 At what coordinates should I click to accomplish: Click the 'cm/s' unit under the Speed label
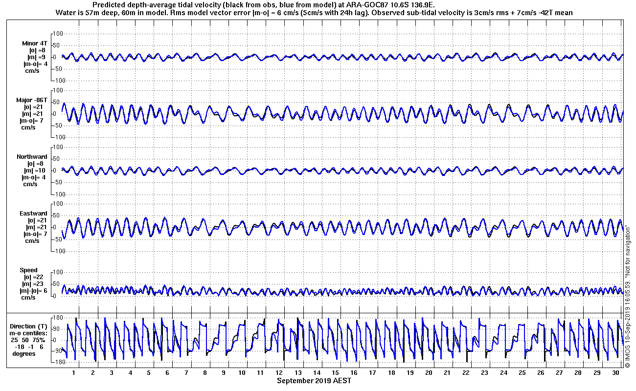click(x=29, y=298)
